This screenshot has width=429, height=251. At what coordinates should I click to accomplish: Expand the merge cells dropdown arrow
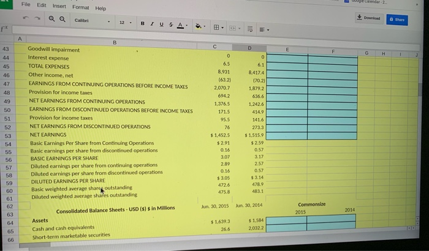coord(240,28)
